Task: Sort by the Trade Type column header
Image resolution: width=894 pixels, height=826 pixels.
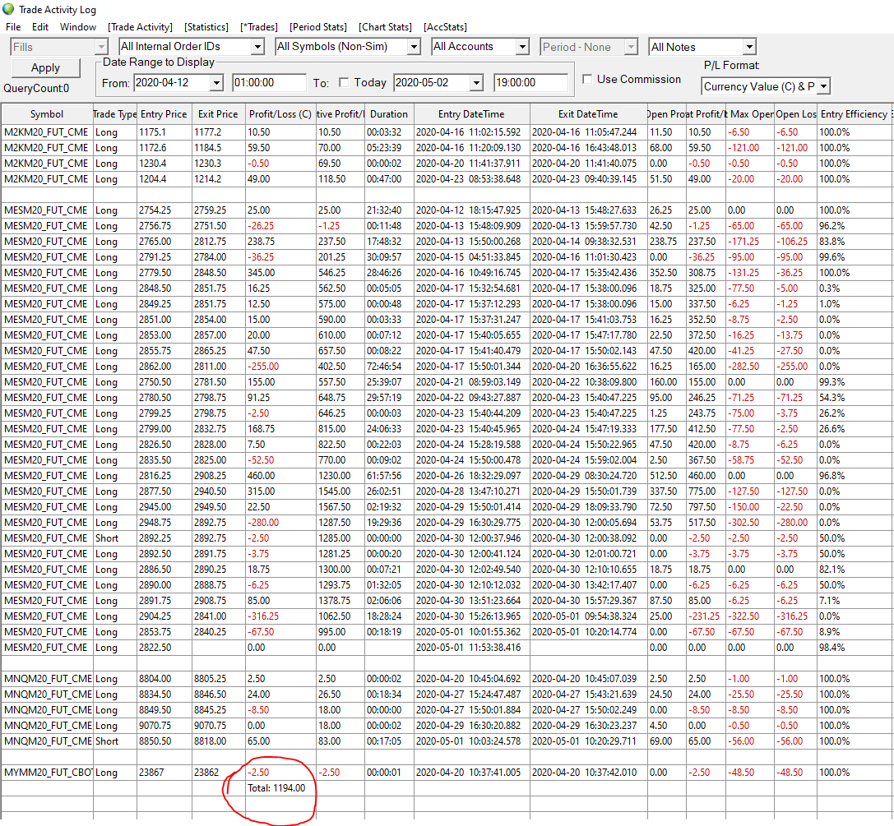Action: tap(114, 114)
